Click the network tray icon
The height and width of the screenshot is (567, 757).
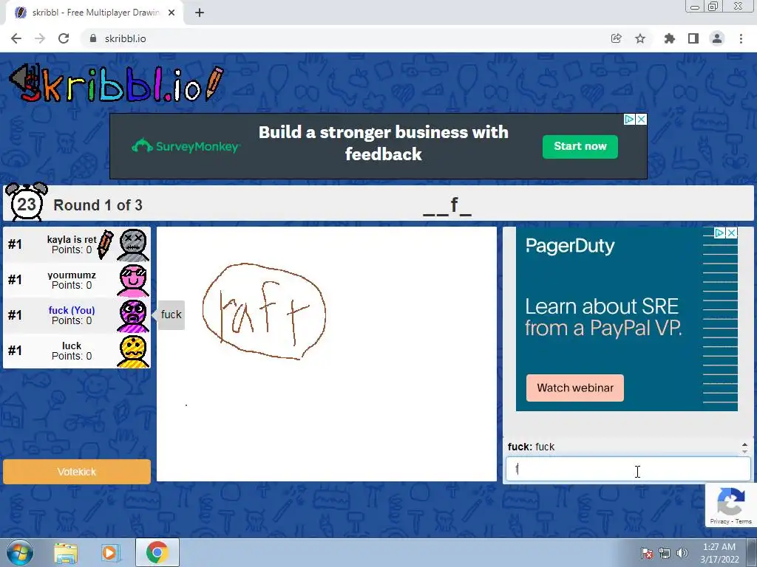click(665, 553)
